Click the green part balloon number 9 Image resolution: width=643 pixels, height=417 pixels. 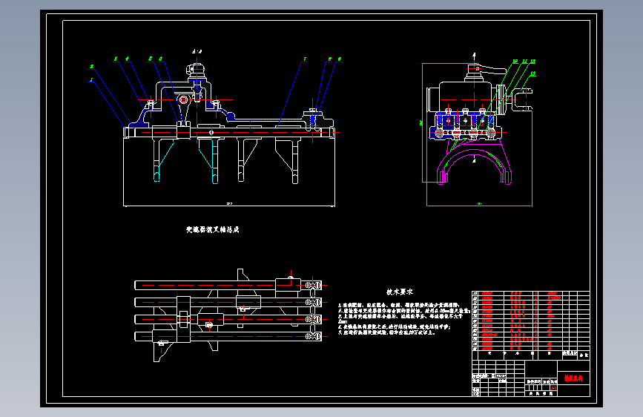point(339,59)
